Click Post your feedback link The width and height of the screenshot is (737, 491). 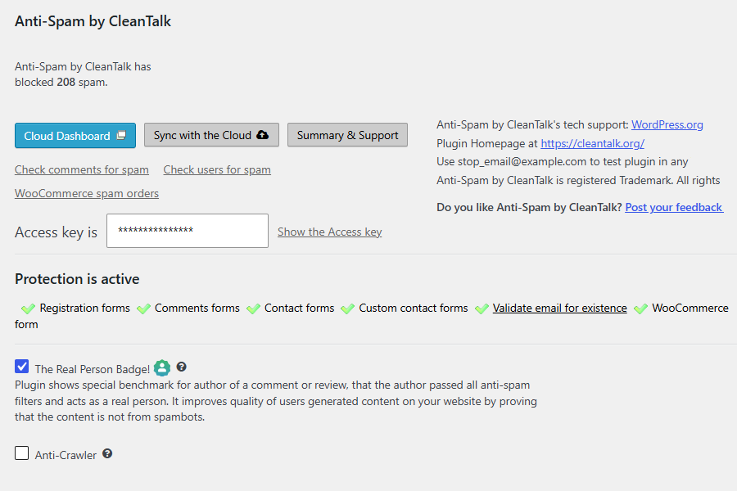pyautogui.click(x=674, y=207)
